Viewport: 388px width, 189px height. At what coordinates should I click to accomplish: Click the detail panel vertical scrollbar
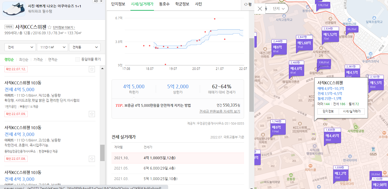[251, 74]
